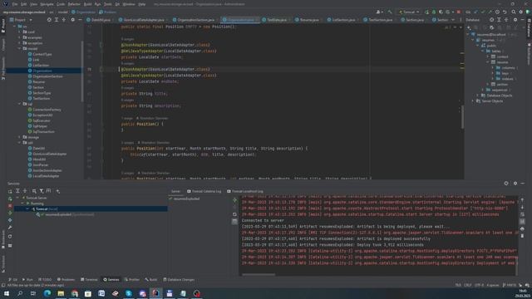Expand the contact table in Database tree

tap(488, 56)
